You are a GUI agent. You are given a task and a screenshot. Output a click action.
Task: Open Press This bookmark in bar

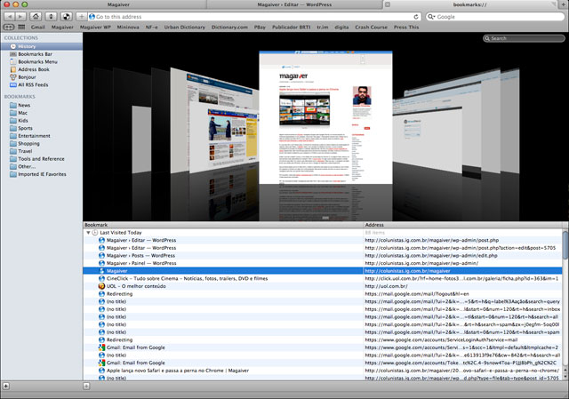click(406, 28)
